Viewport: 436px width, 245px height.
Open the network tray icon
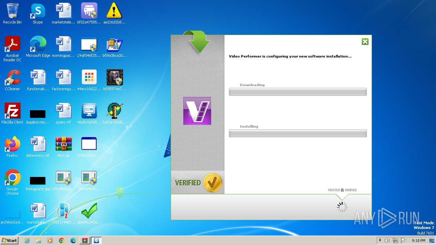pos(395,241)
